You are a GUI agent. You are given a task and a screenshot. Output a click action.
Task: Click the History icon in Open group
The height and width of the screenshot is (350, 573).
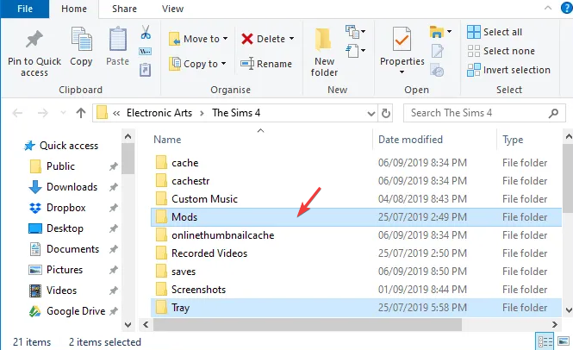[437, 70]
